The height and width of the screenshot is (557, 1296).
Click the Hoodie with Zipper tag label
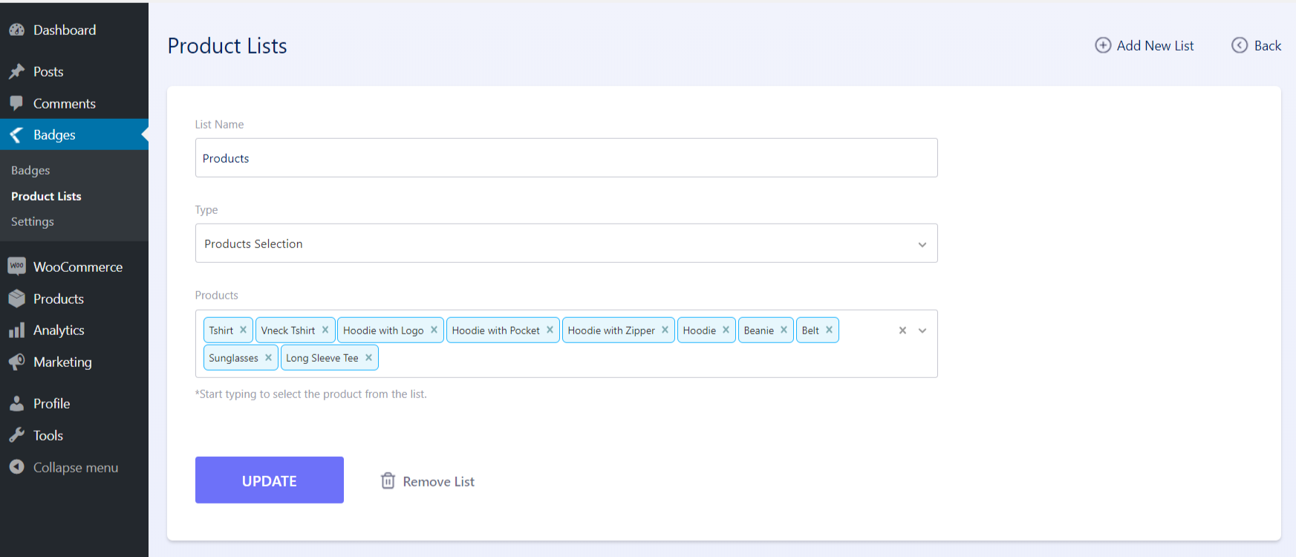pyautogui.click(x=611, y=330)
